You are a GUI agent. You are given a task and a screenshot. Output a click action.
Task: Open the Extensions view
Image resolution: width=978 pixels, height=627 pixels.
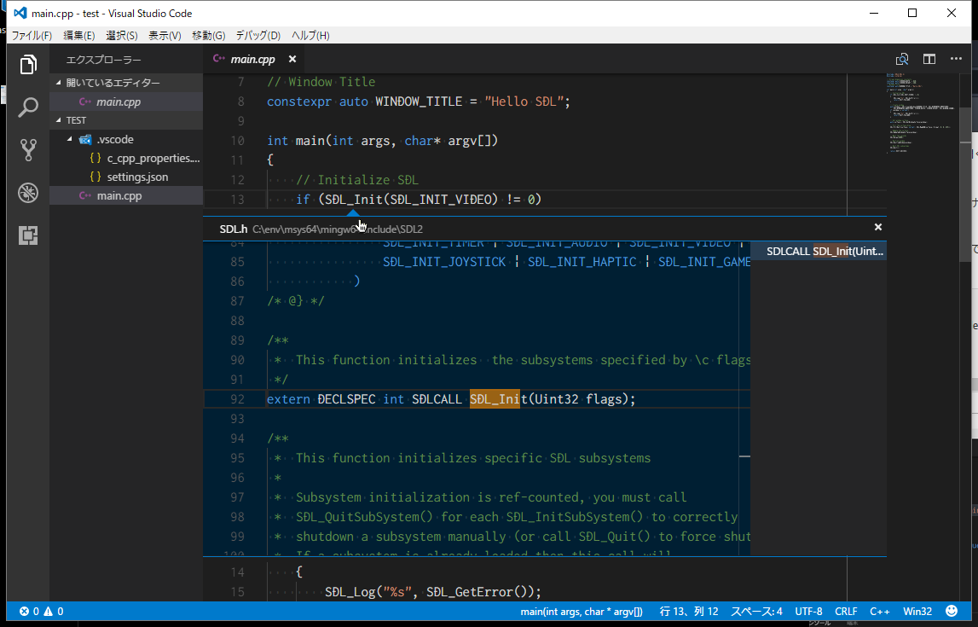click(x=28, y=235)
